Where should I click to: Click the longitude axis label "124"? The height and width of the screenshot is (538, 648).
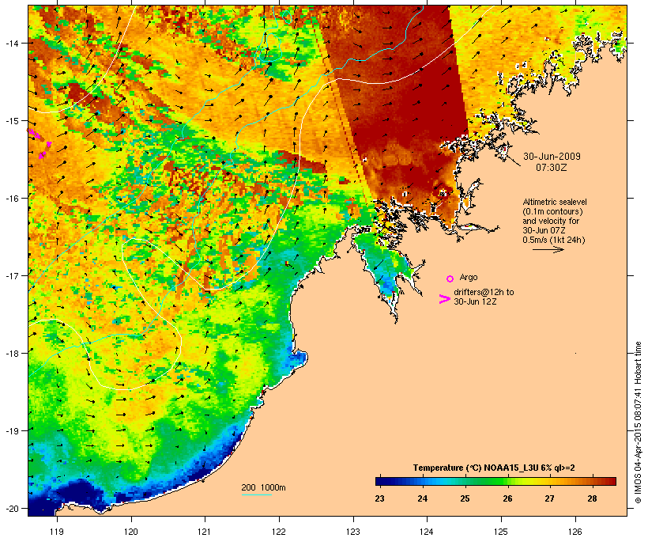coord(427,532)
